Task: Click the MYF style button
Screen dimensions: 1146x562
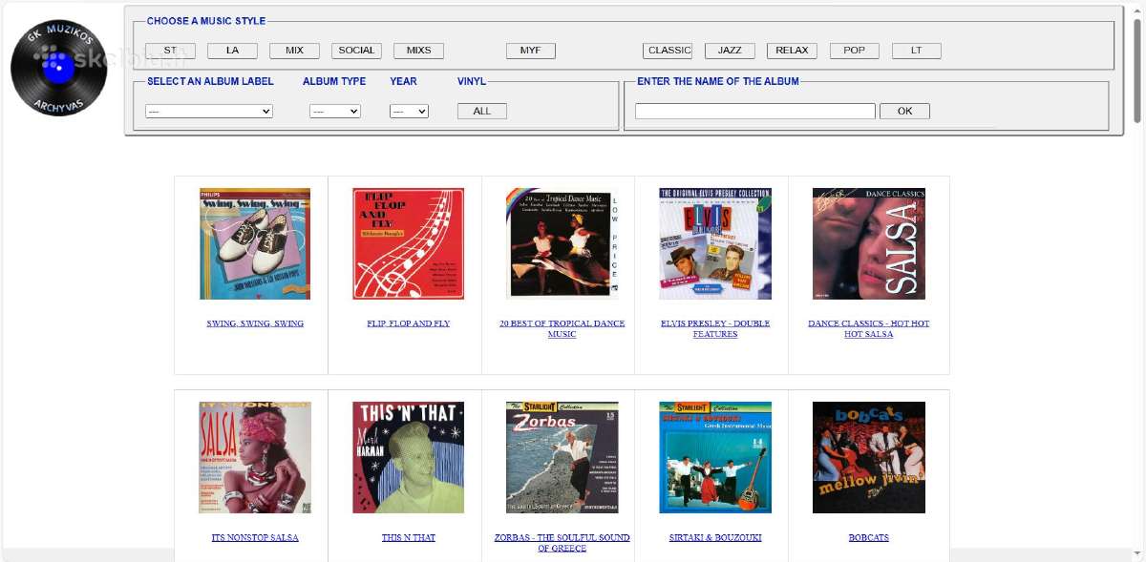Action: [531, 51]
